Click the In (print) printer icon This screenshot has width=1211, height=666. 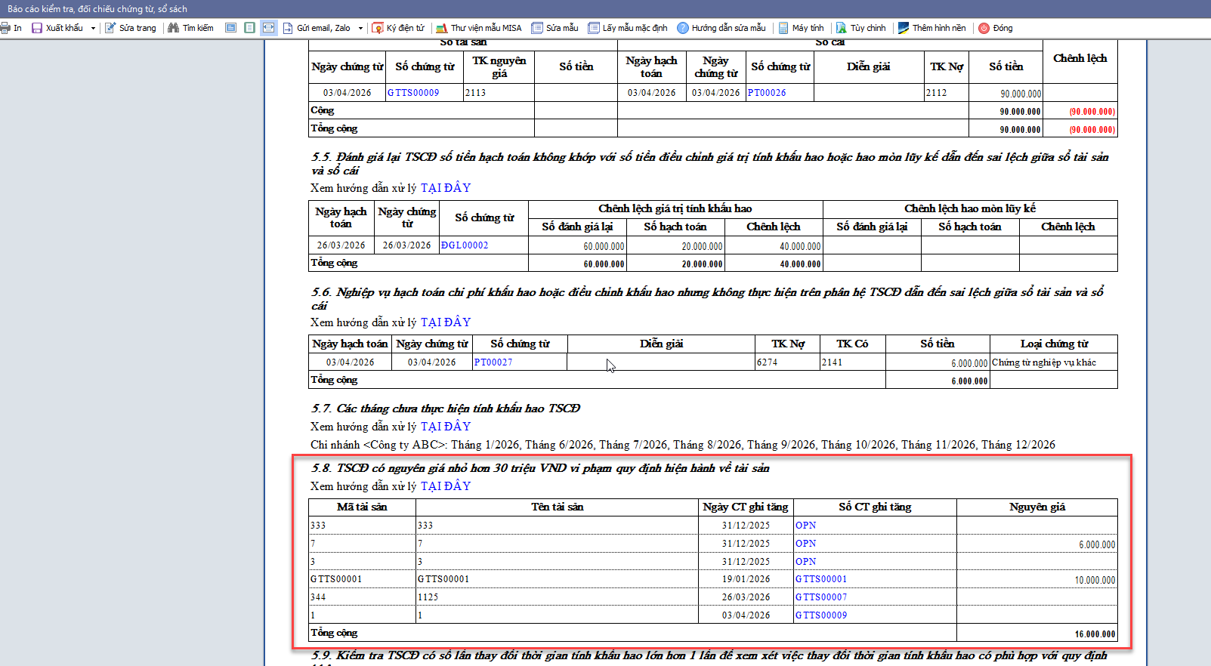coord(6,28)
